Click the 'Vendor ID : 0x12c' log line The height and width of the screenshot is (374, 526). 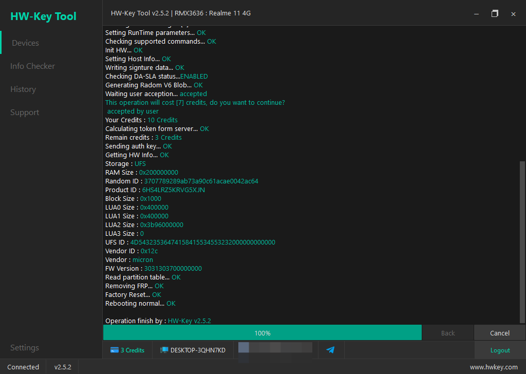pyautogui.click(x=131, y=251)
